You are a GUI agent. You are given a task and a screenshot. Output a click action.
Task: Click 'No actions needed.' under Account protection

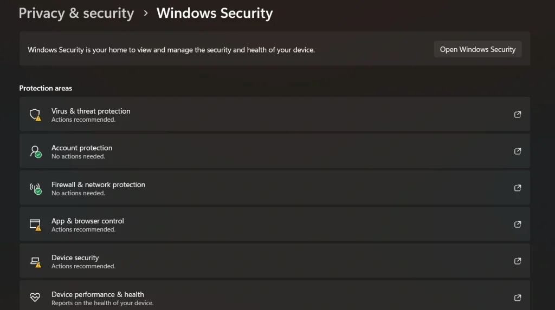point(78,156)
